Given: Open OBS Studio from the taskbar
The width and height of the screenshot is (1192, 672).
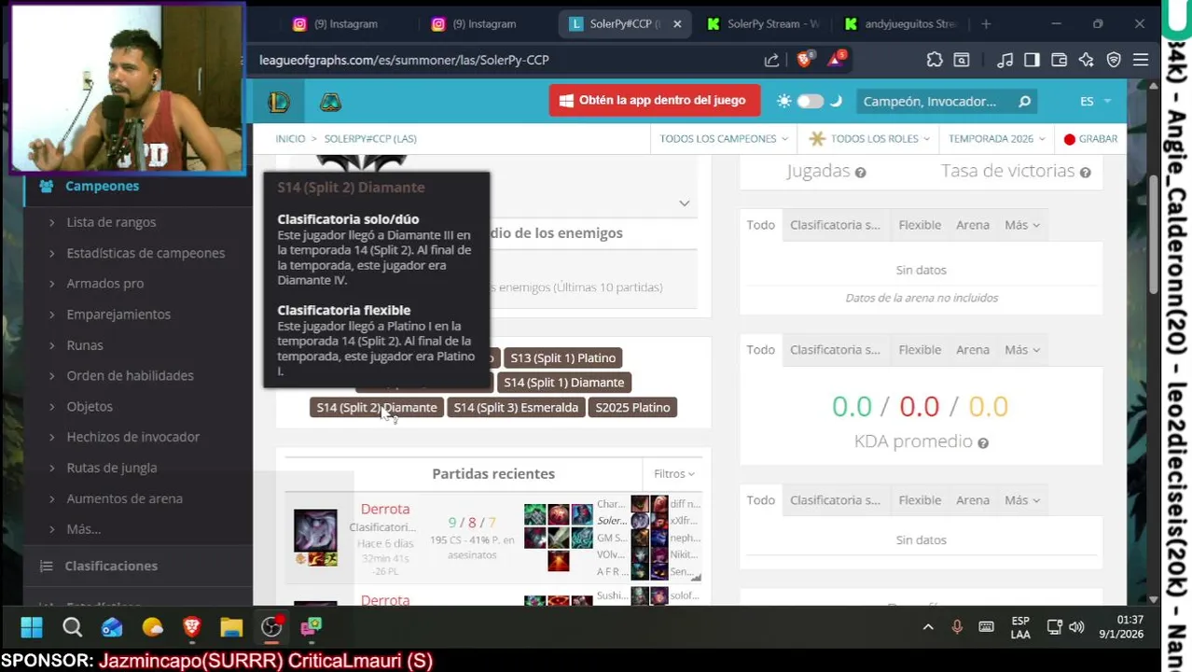Looking at the screenshot, I should click(271, 627).
